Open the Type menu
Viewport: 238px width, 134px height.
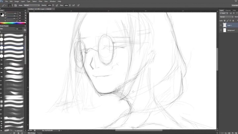(x=28, y=1)
